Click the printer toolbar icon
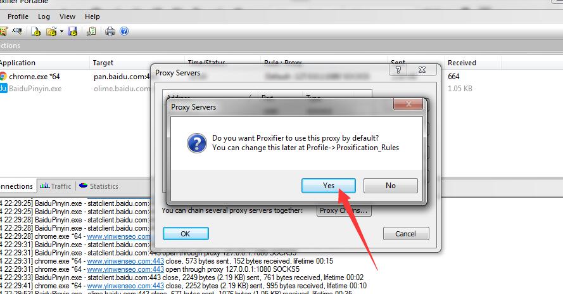The image size is (563, 294). (110, 32)
